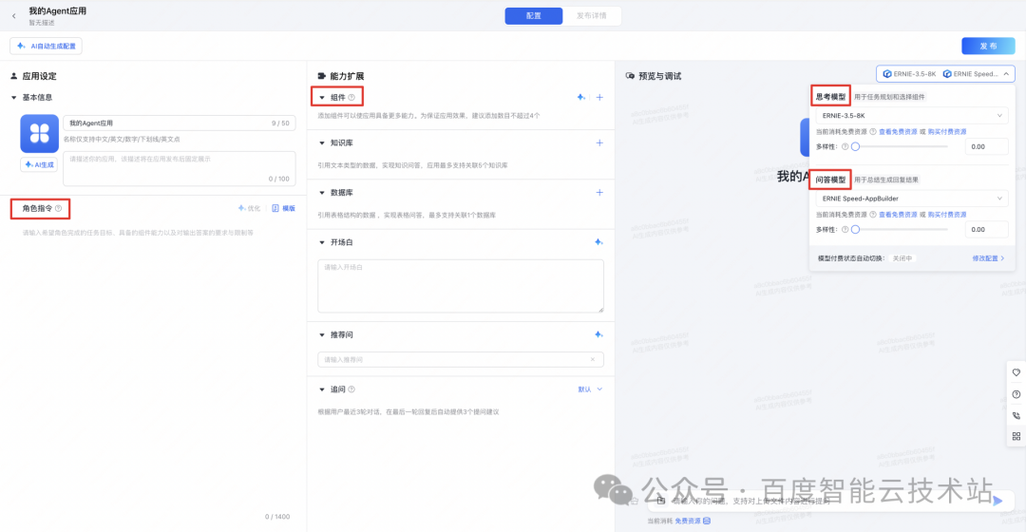Click 购买付费资源 link under 问答模型
1026x532 pixels.
click(x=947, y=215)
